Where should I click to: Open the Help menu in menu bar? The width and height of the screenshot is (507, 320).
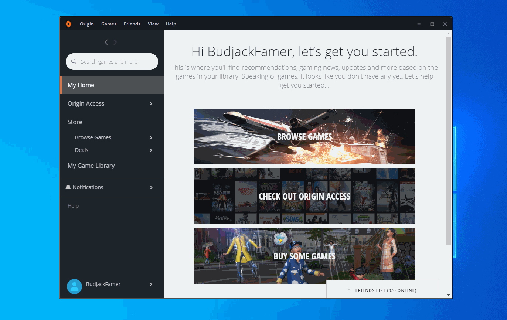tap(171, 24)
